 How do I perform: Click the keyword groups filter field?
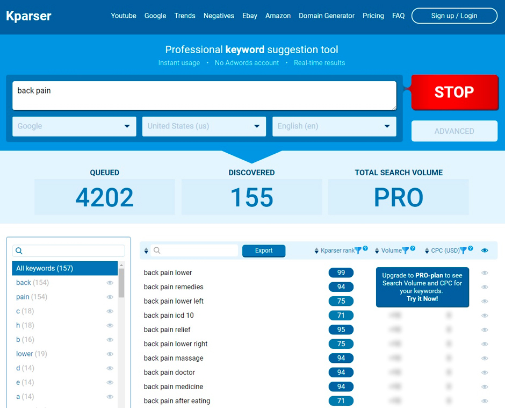(x=69, y=250)
